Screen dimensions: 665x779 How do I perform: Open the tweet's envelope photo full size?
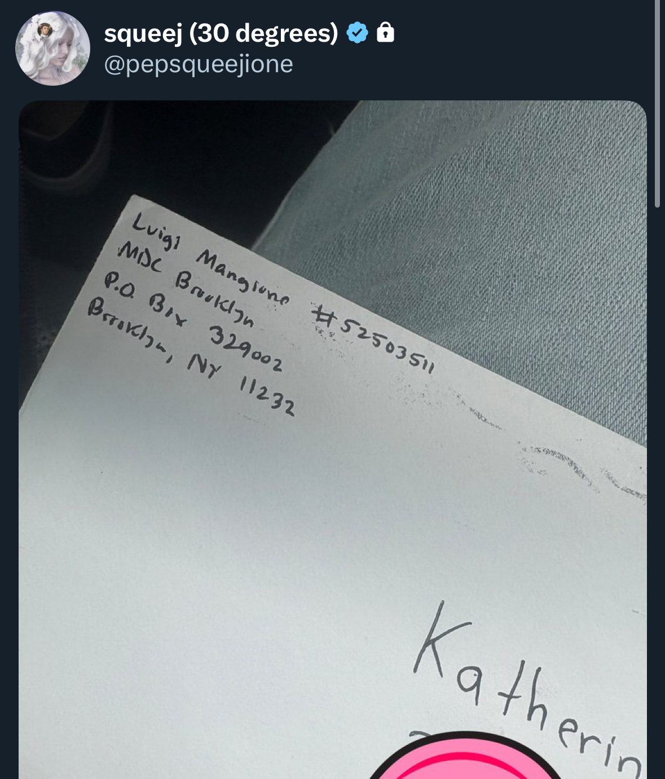pos(333,440)
